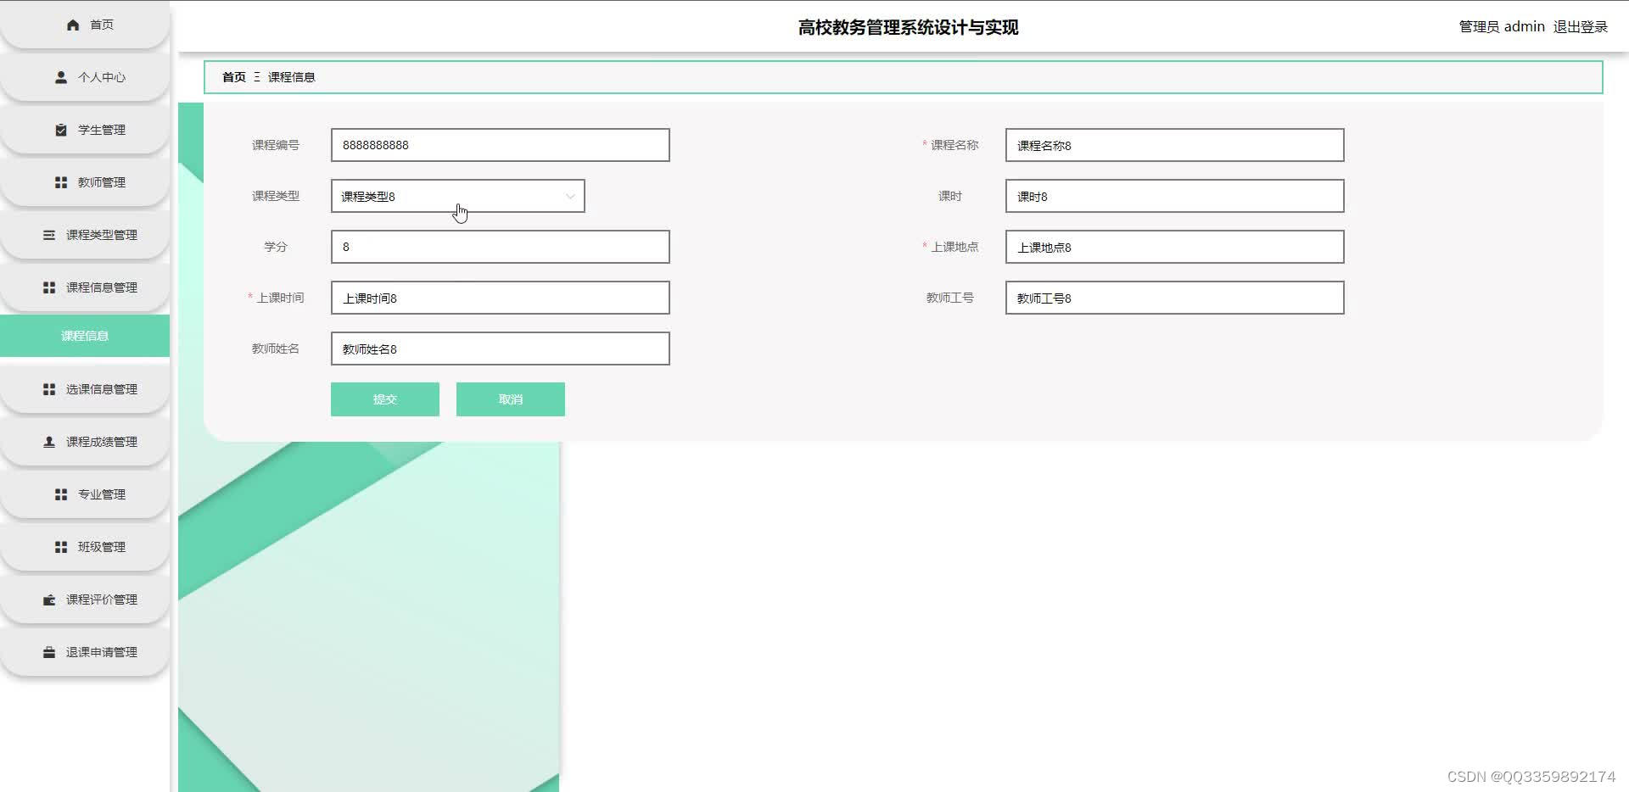
Task: Open the 课程类型 dropdown
Action: 458,196
